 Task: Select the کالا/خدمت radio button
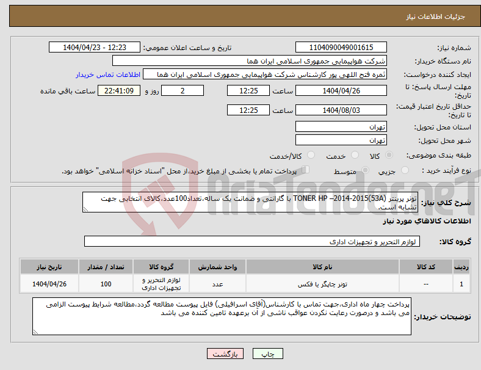click(x=311, y=155)
